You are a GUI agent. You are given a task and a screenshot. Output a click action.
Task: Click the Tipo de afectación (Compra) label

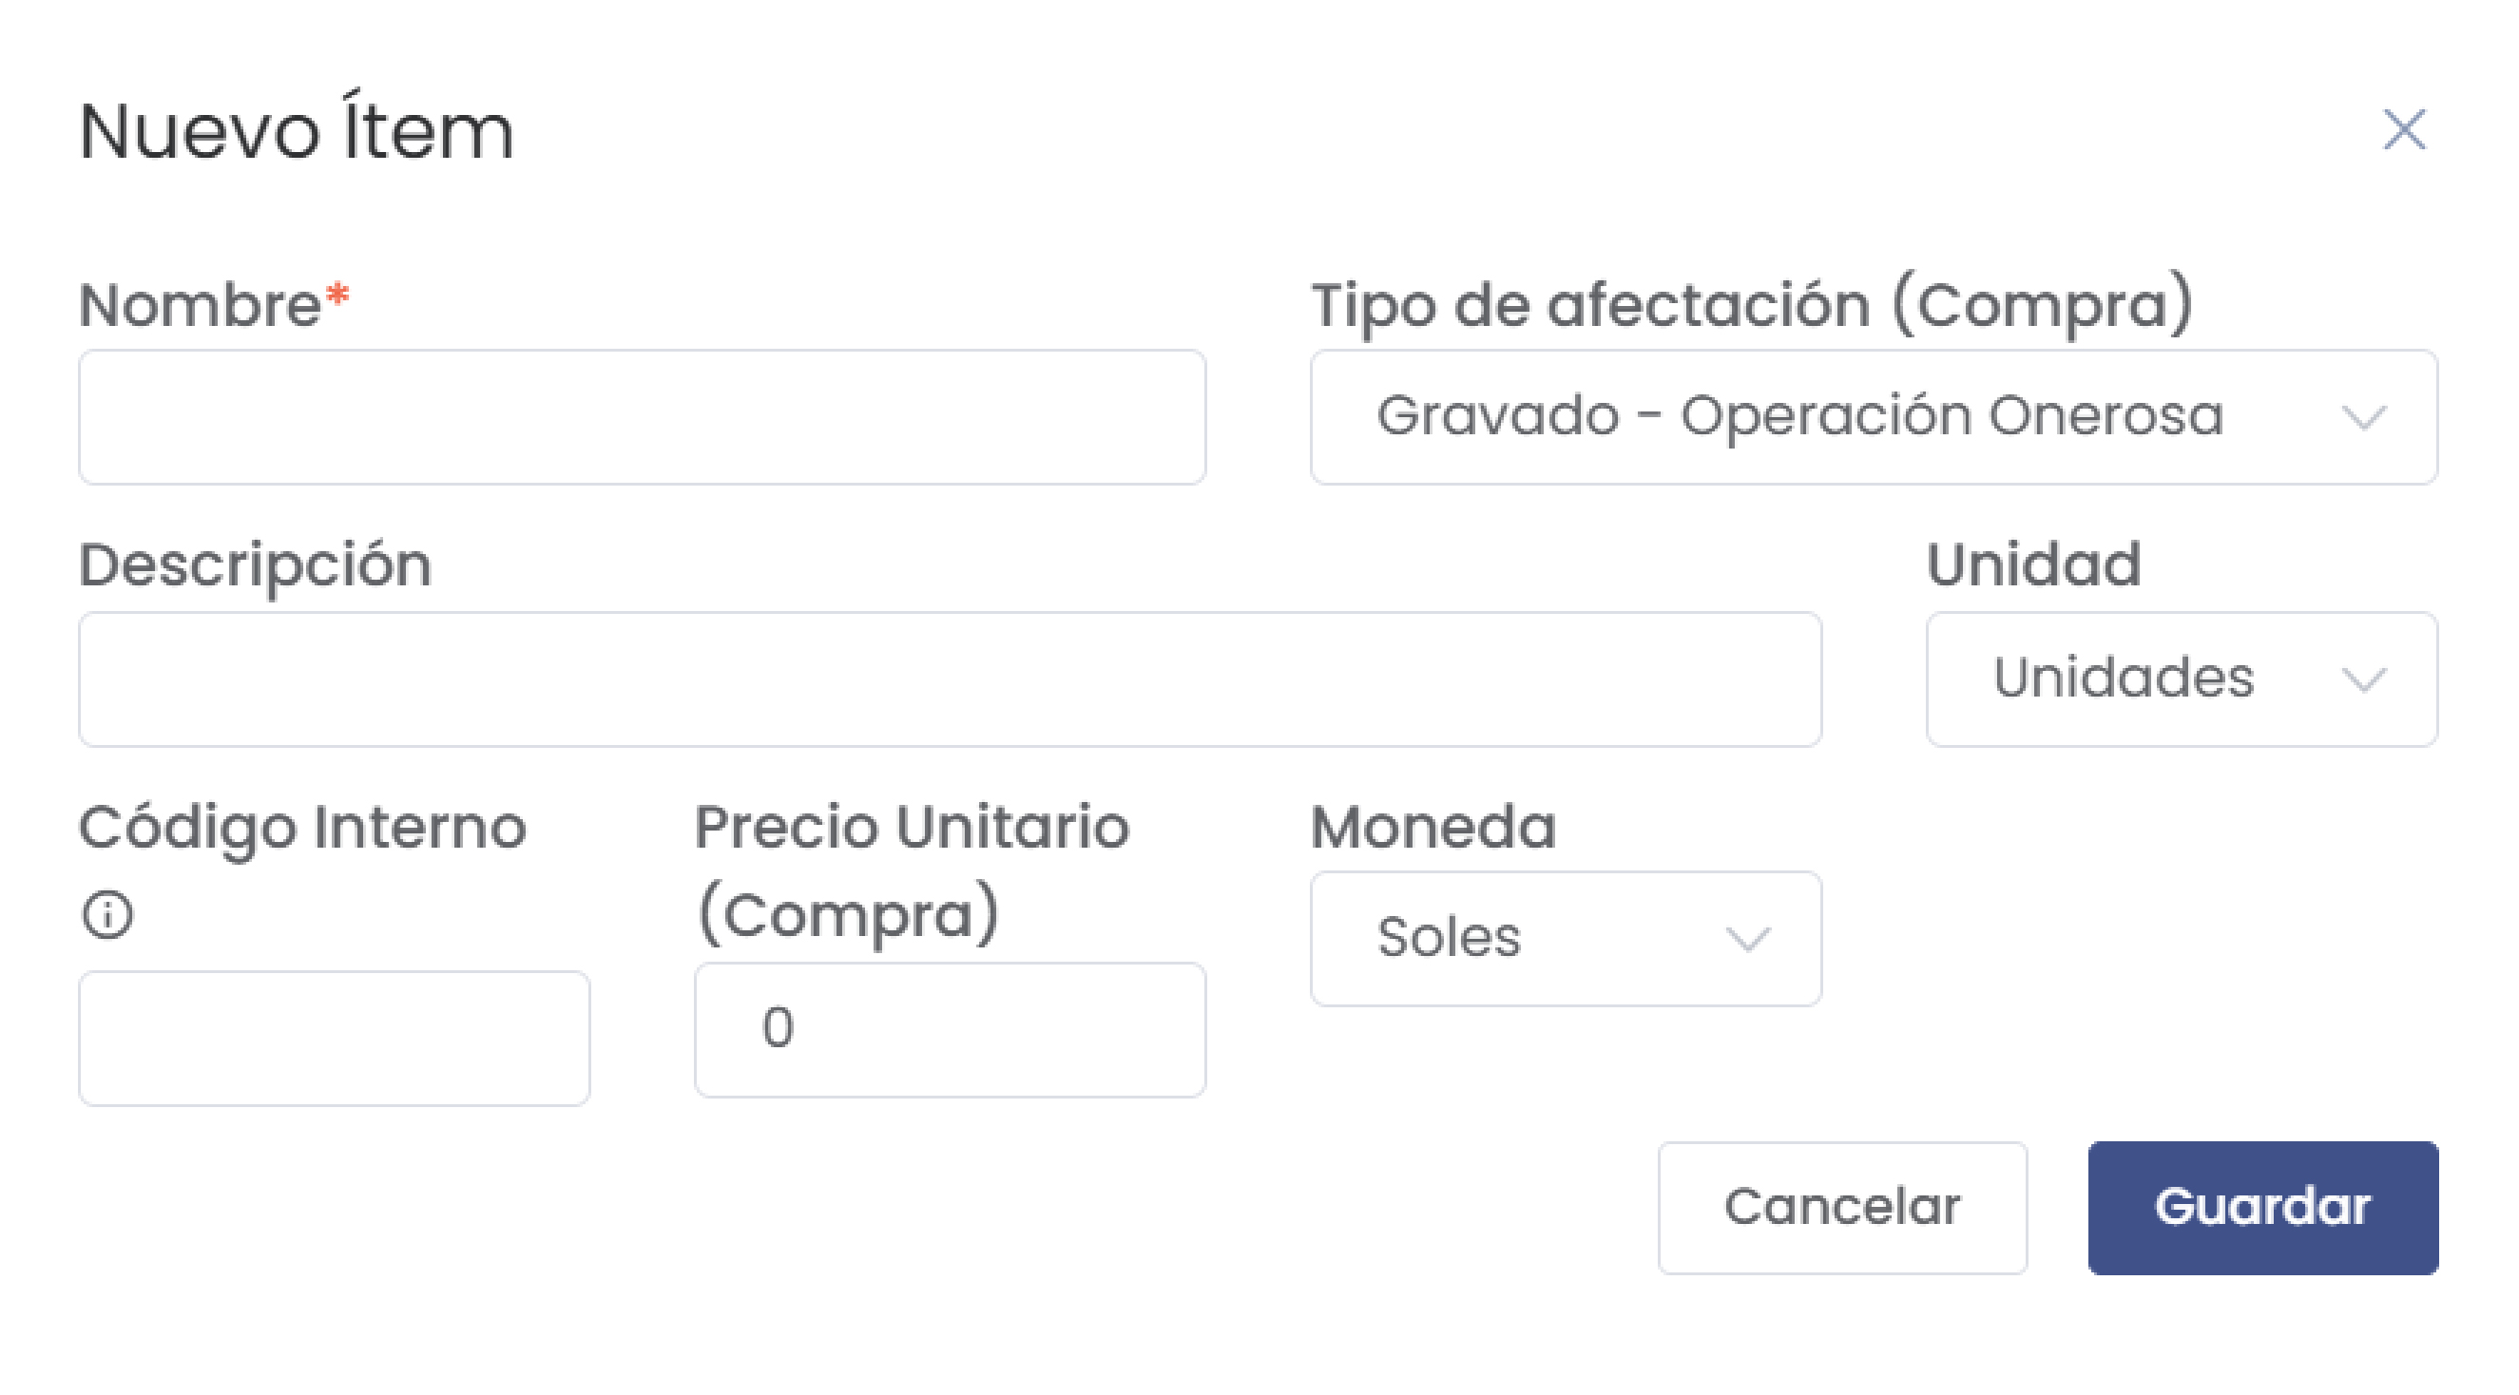click(1750, 305)
